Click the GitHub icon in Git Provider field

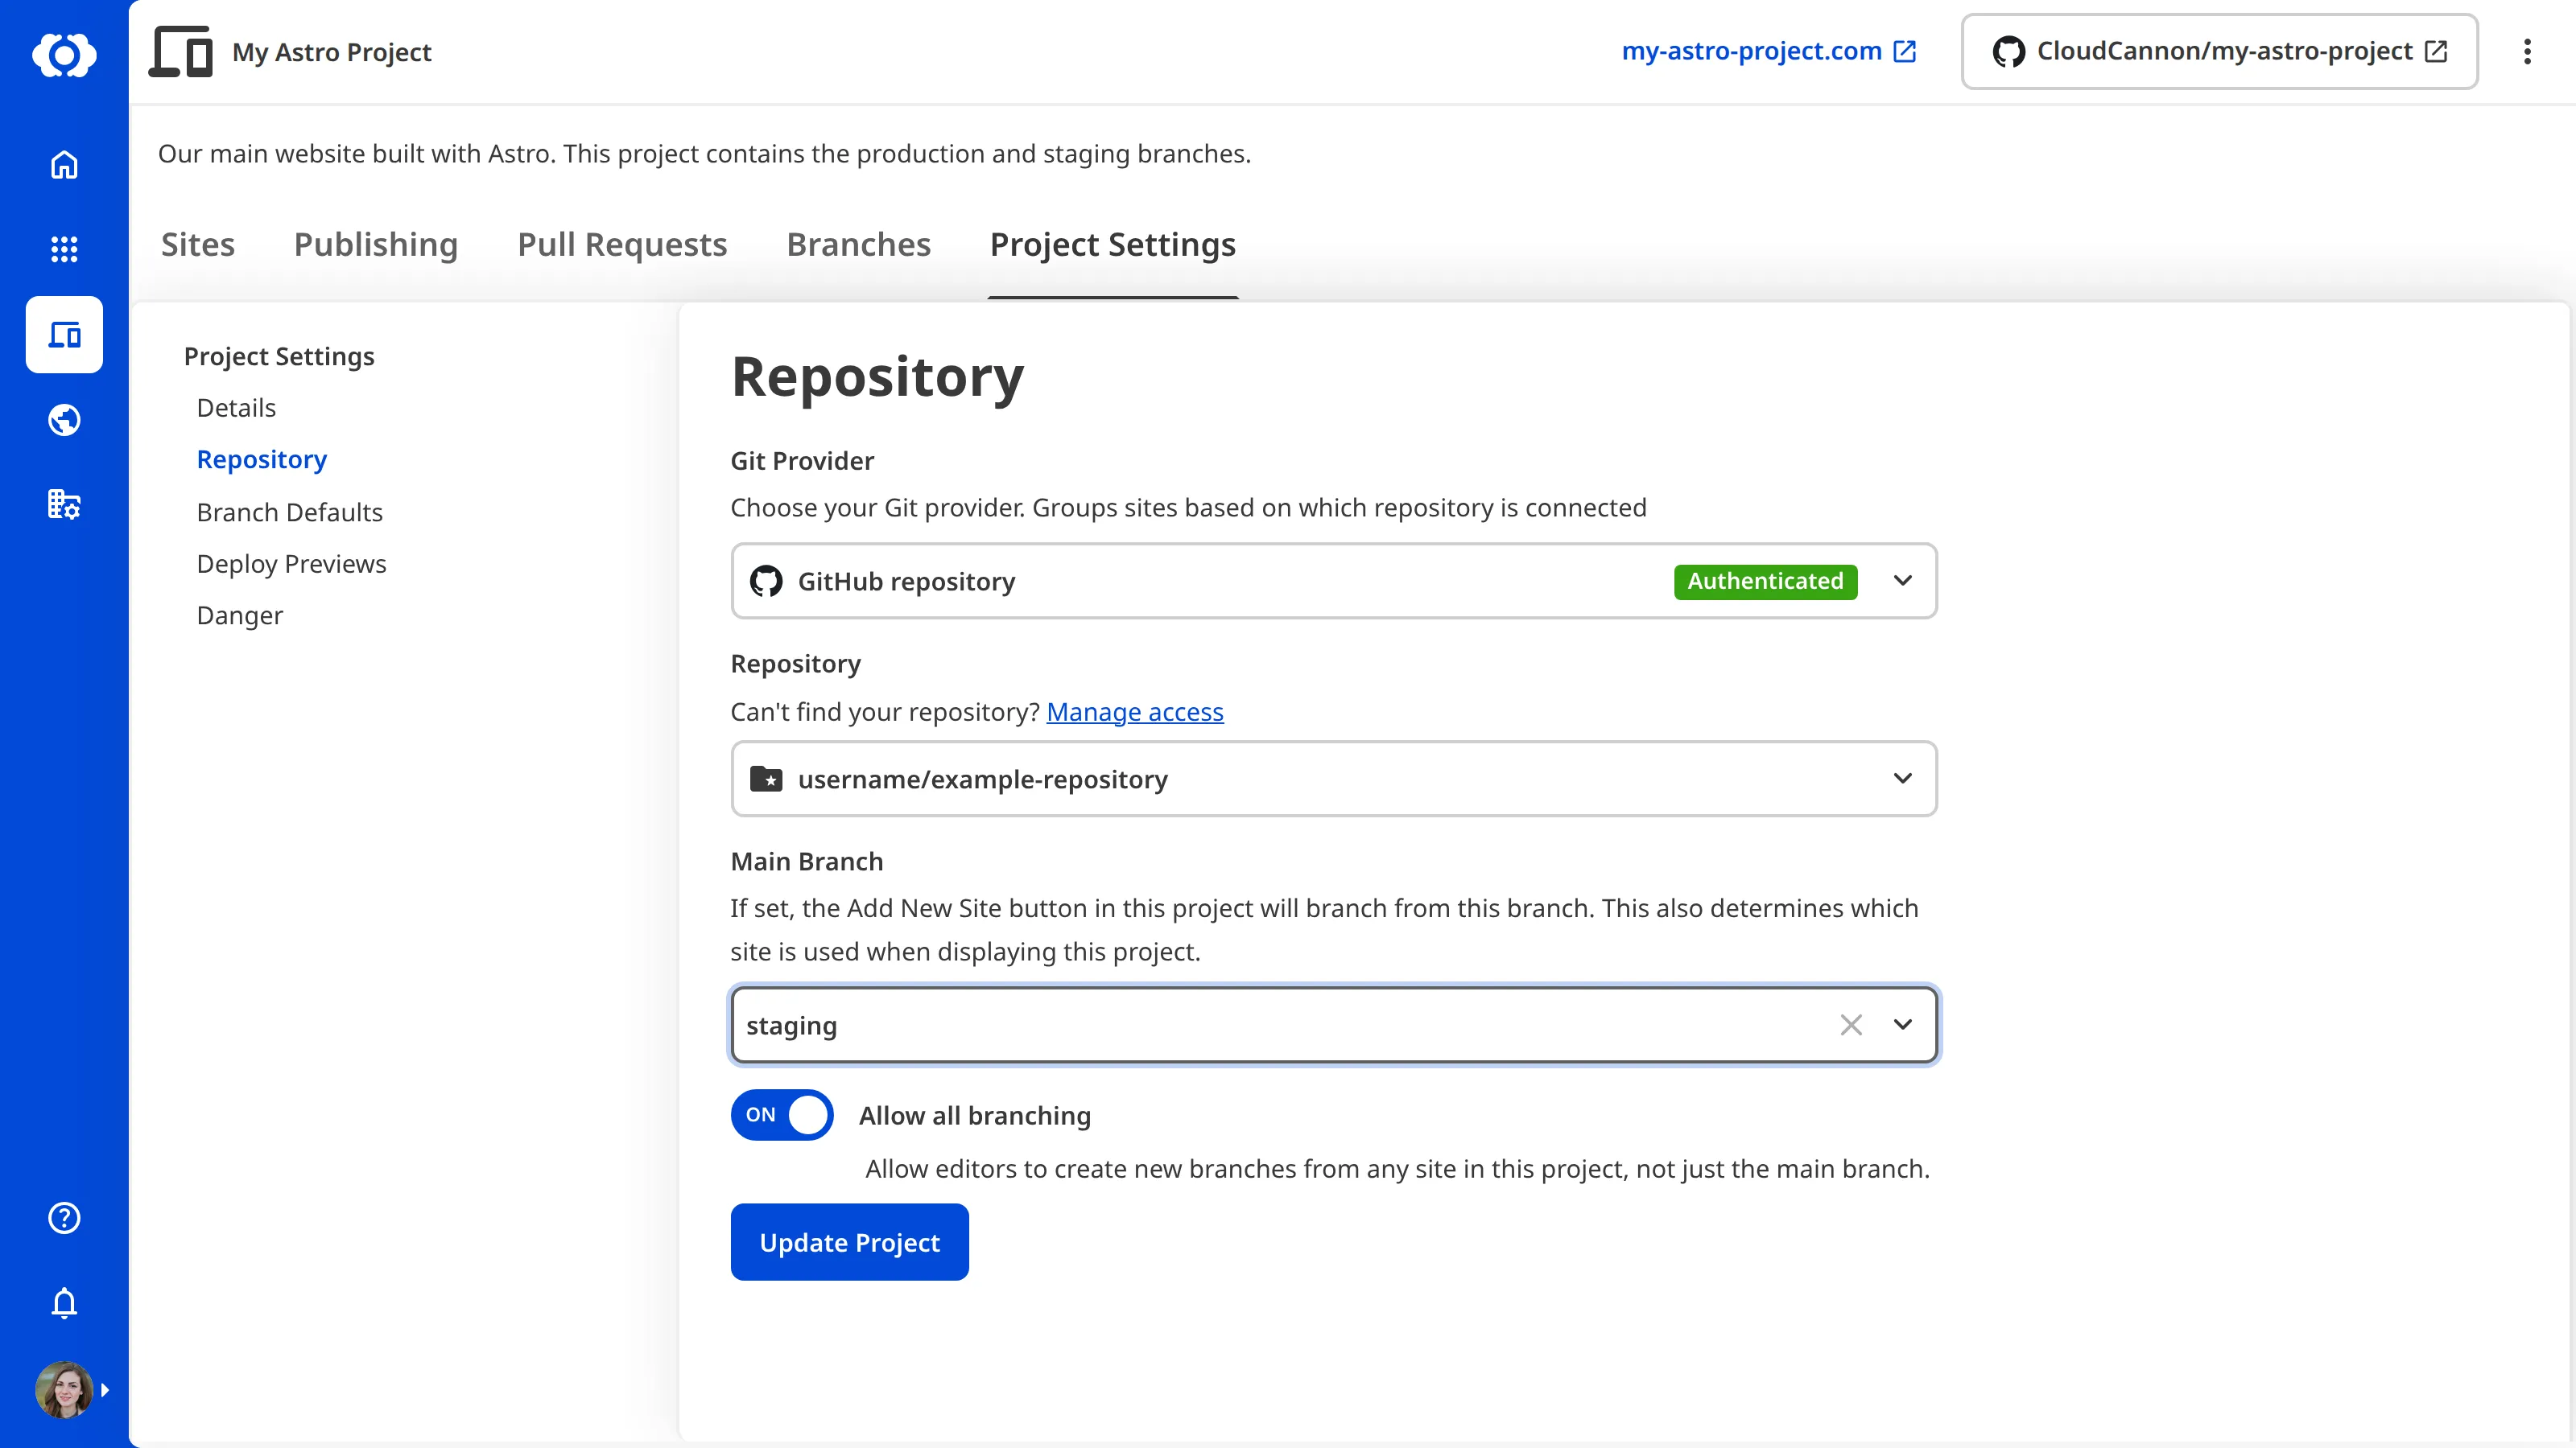point(766,581)
